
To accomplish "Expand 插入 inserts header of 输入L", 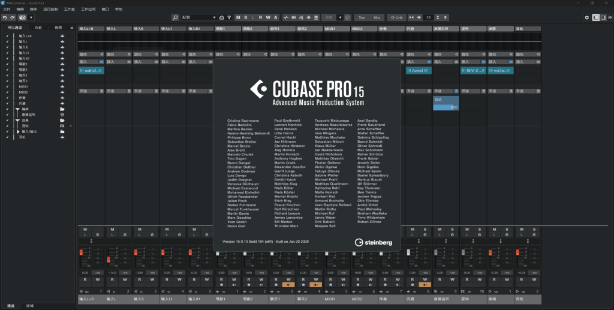I will (x=118, y=61).
